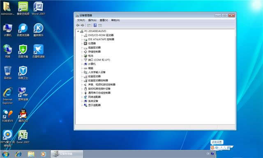Select the 鼠标和其他指针设备 mouse icon
The width and height of the screenshot is (263, 158).
[85, 88]
